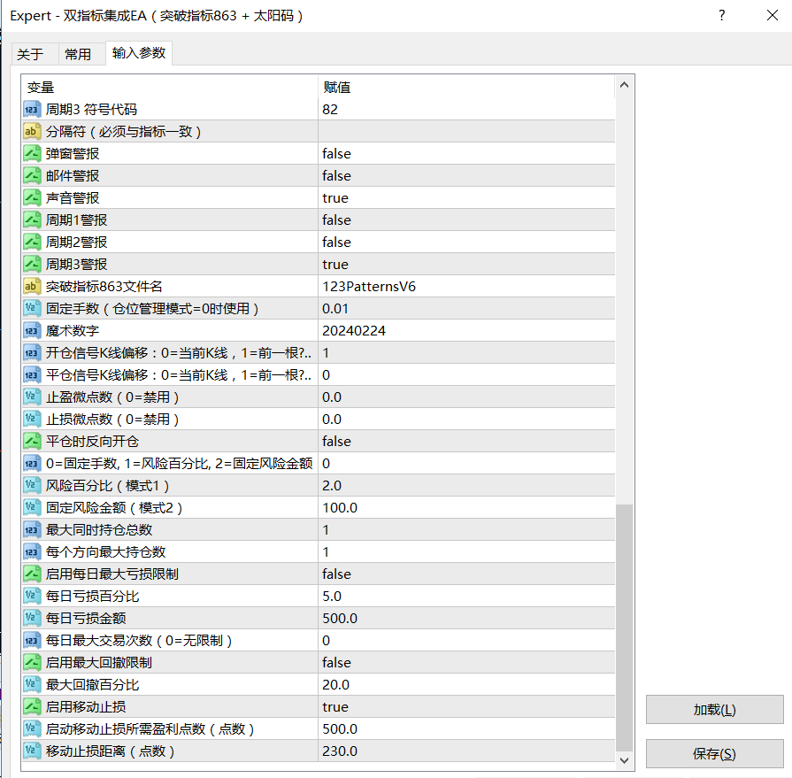Click the scrollbar up arrow
792x778 pixels.
tap(624, 85)
